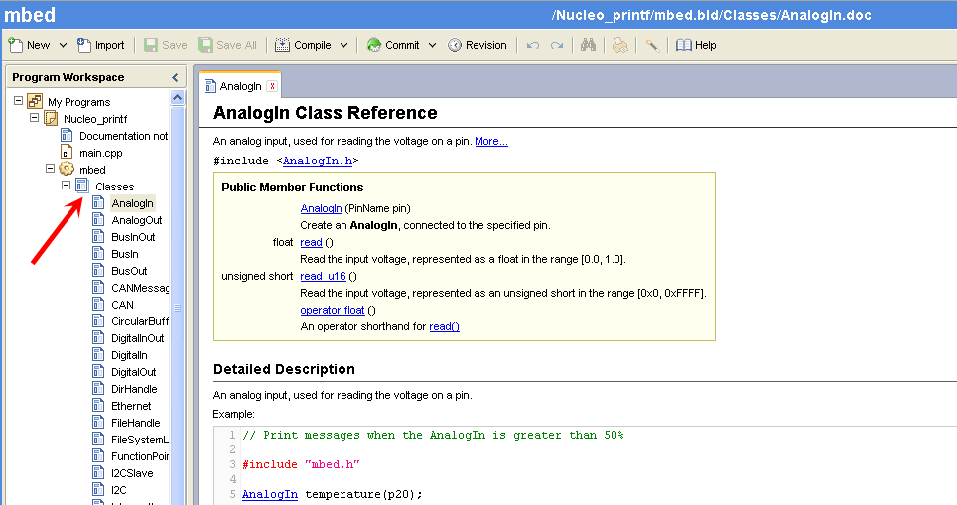Image resolution: width=957 pixels, height=505 pixels.
Task: Select DigitalOut in the class tree
Action: pos(133,372)
